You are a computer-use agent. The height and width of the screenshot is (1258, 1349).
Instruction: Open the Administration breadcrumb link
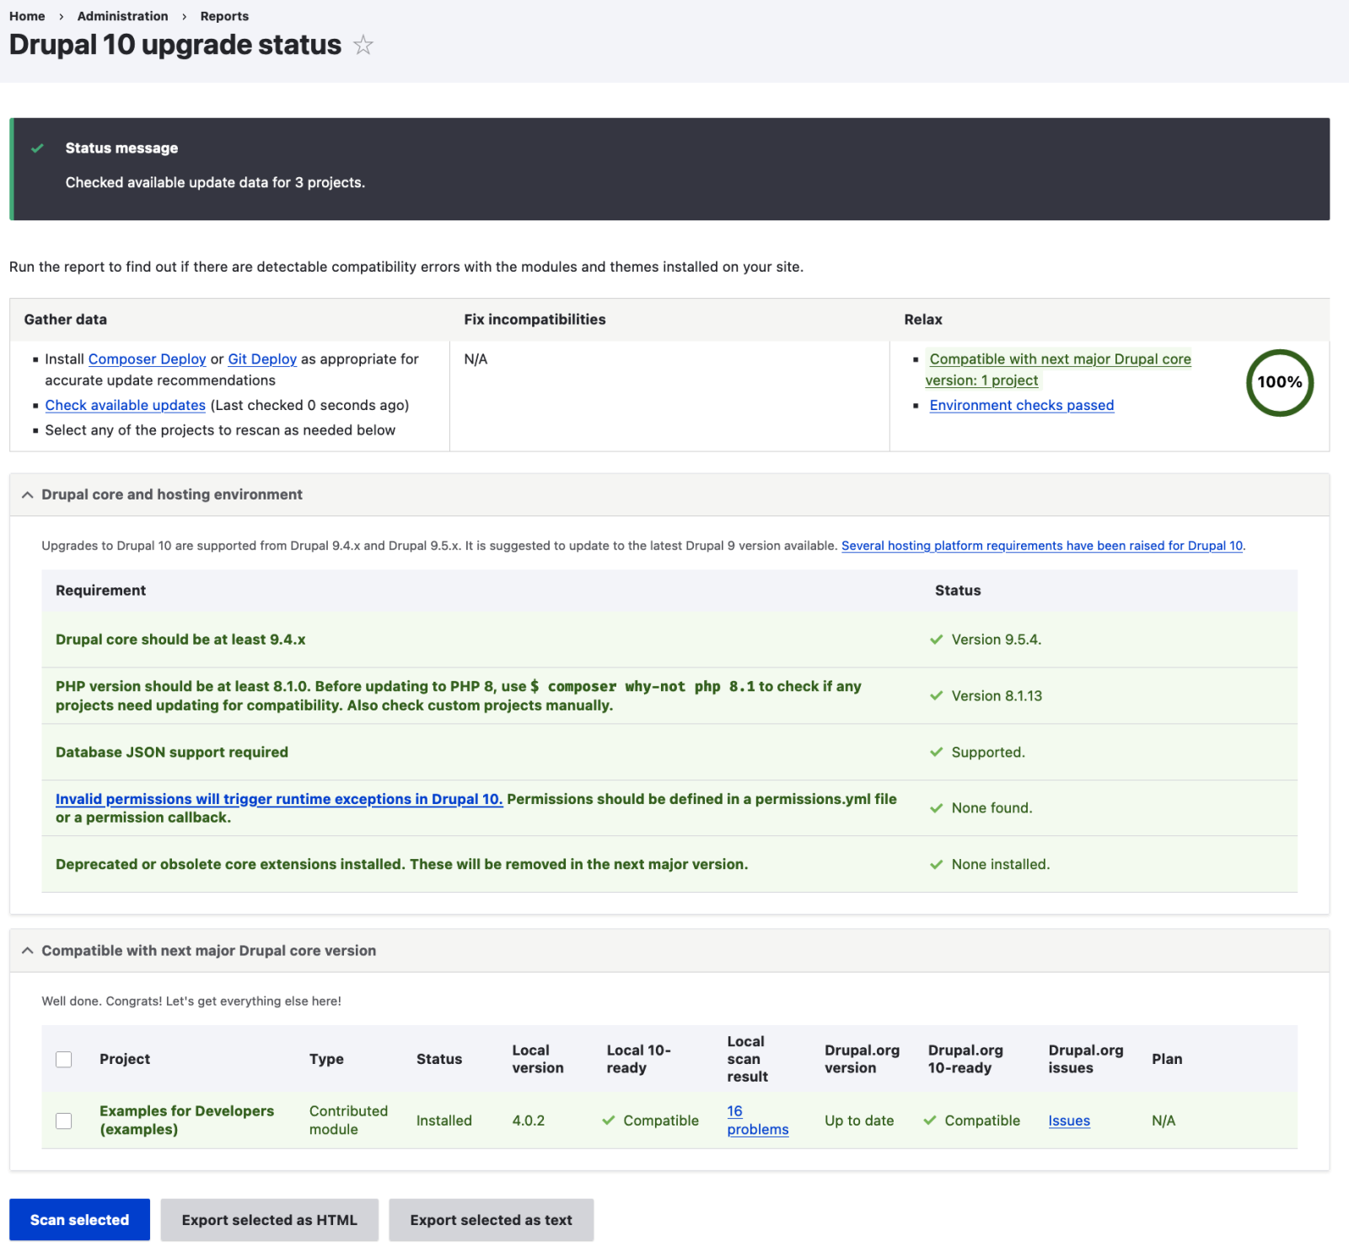121,16
